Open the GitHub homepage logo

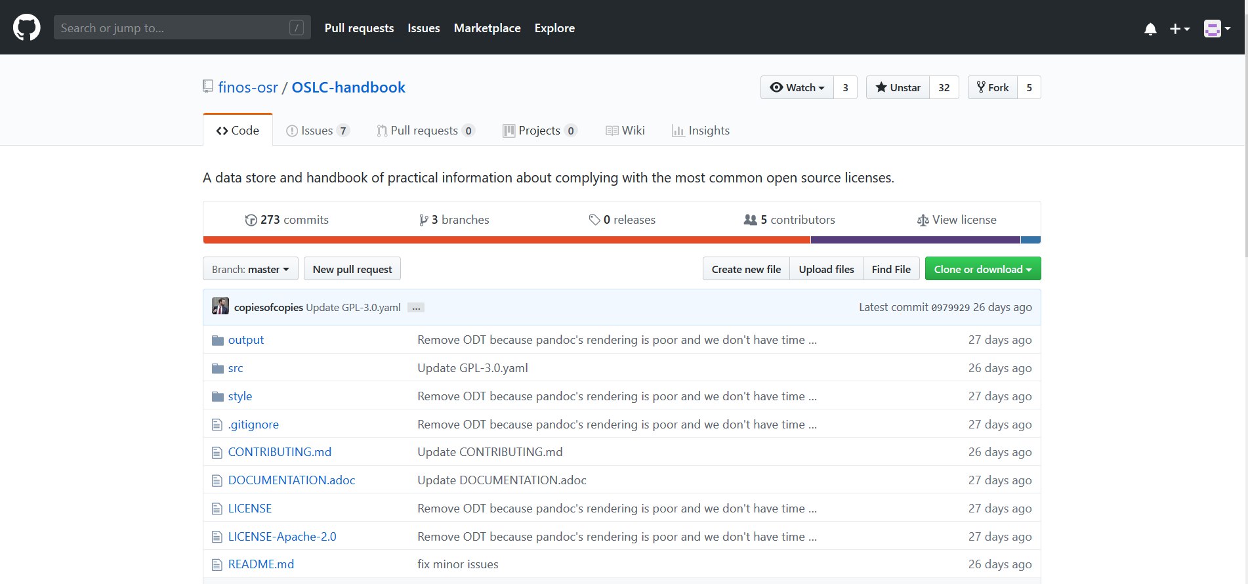tap(27, 28)
